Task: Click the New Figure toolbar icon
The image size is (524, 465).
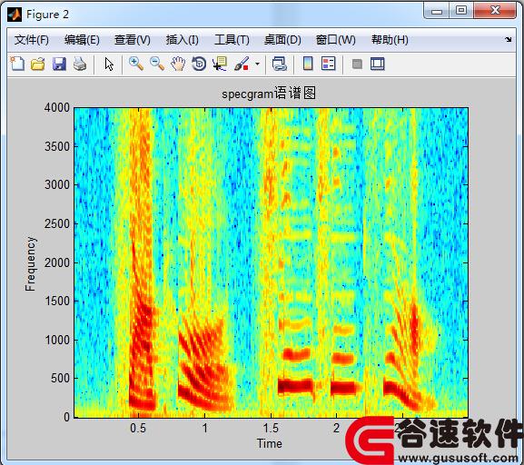Action: click(x=17, y=64)
